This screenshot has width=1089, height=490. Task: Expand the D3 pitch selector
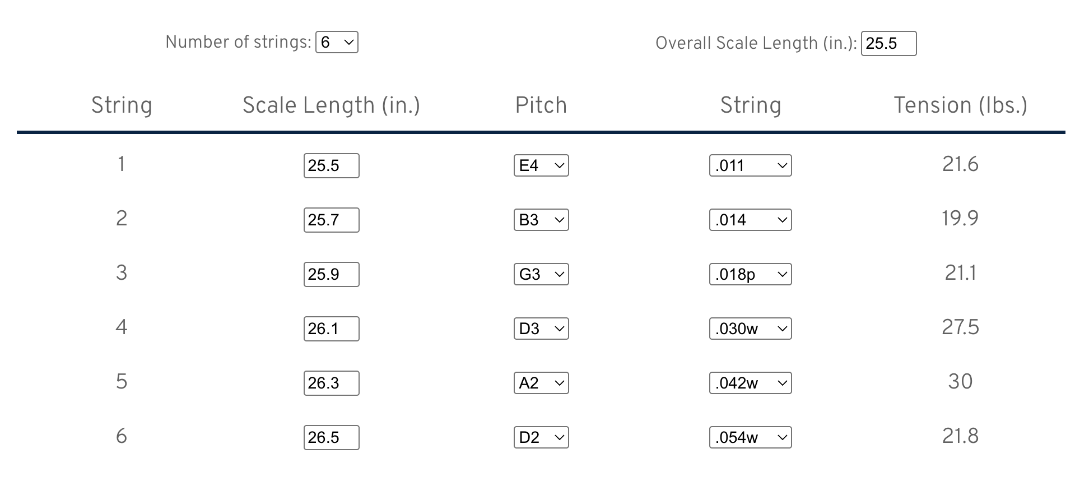(x=541, y=329)
